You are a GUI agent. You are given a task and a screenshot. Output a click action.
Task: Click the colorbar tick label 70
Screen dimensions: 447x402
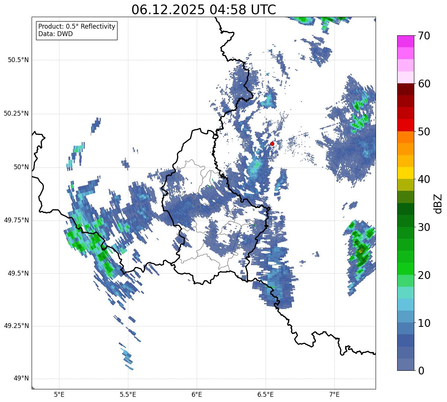point(424,36)
